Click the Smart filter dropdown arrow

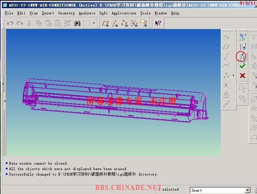point(248,190)
